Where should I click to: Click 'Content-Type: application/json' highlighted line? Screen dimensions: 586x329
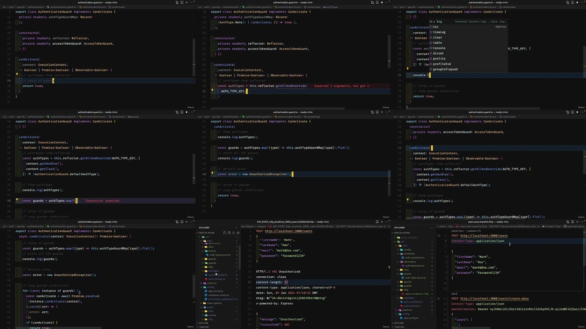tap(478, 241)
